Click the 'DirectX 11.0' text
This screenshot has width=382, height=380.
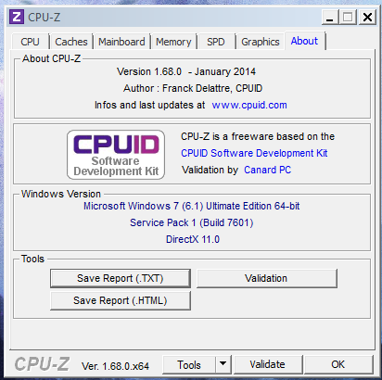click(193, 239)
